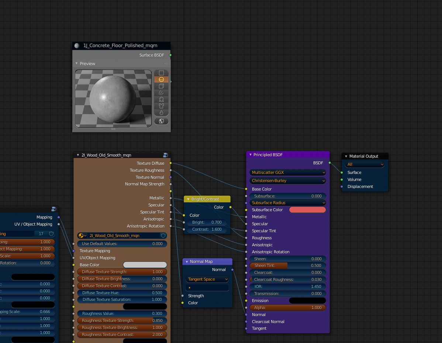Toggle the world lighting globe icon in Preview

coord(161,121)
